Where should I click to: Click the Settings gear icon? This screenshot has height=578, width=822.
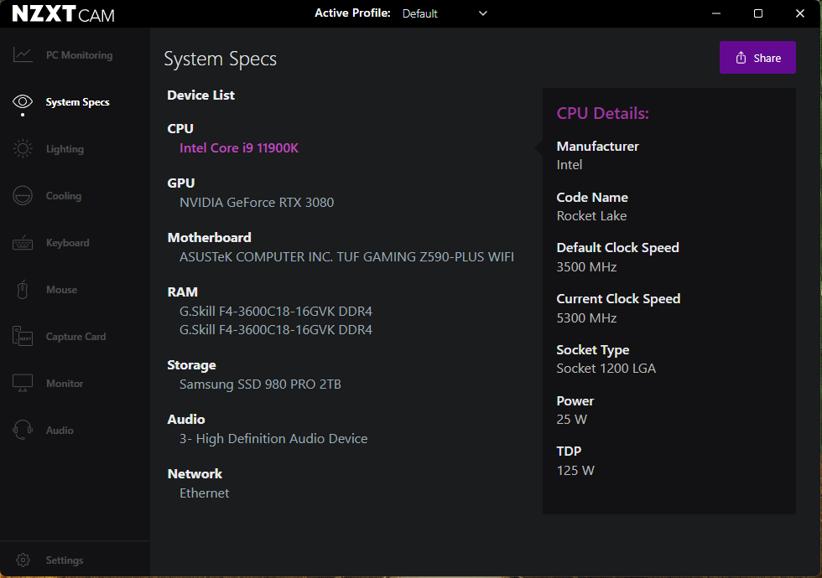pyautogui.click(x=23, y=560)
